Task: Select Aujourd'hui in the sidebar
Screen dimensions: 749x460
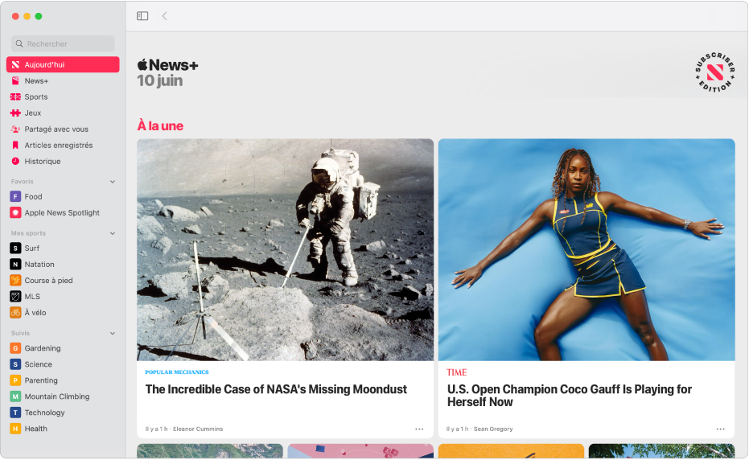Action: click(63, 64)
